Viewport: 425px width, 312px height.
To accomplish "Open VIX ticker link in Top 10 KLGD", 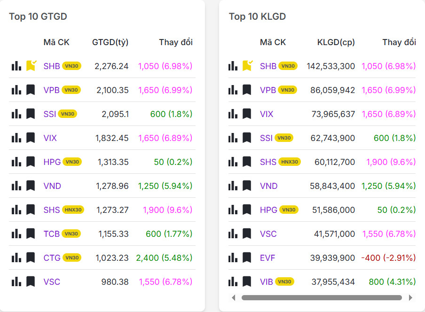I will pyautogui.click(x=267, y=114).
